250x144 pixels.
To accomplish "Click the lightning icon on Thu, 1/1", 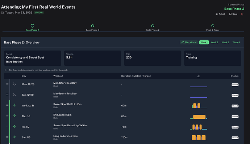I will 14,116.
